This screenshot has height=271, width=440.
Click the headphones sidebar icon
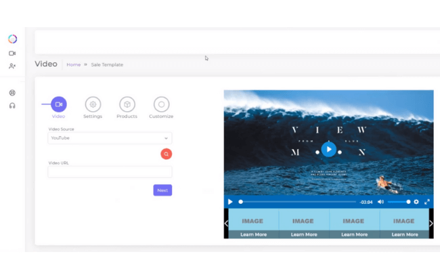pos(12,106)
